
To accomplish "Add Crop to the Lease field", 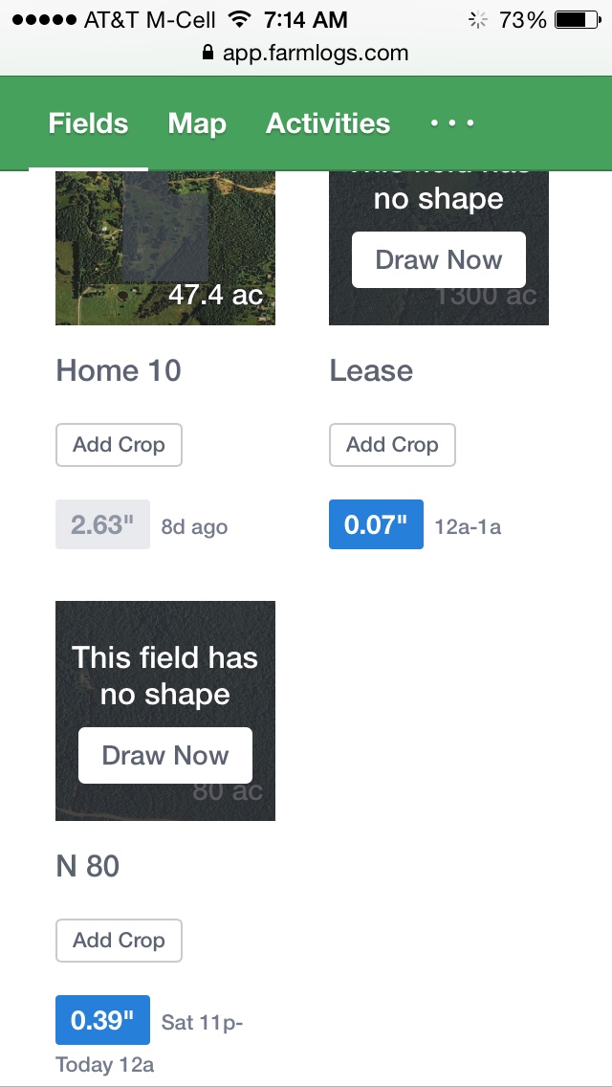I will click(x=392, y=444).
